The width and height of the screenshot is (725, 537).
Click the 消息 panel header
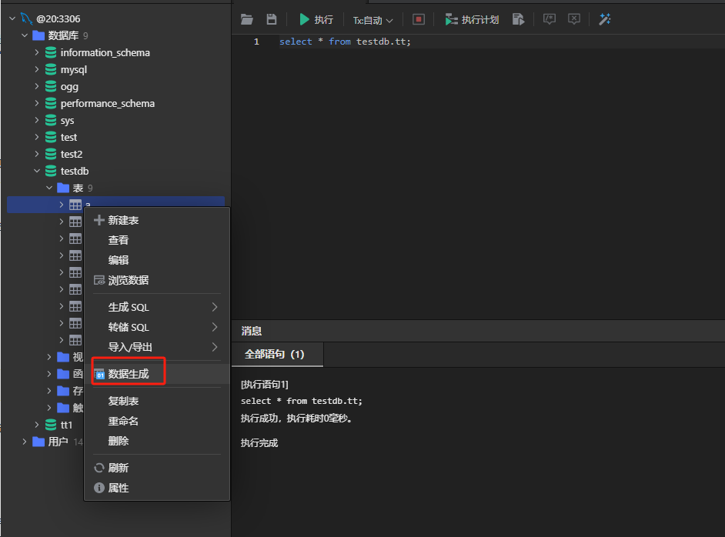(x=252, y=331)
